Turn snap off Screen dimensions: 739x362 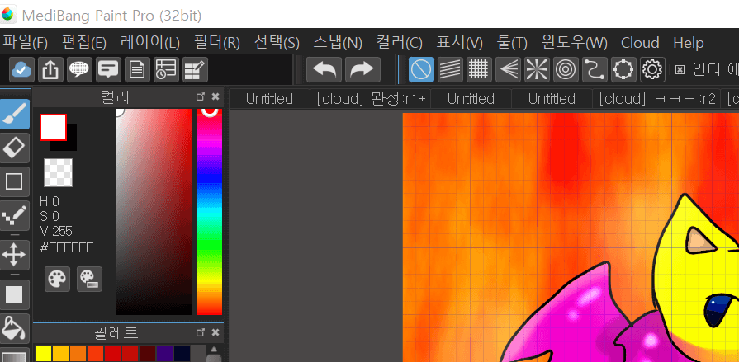421,69
